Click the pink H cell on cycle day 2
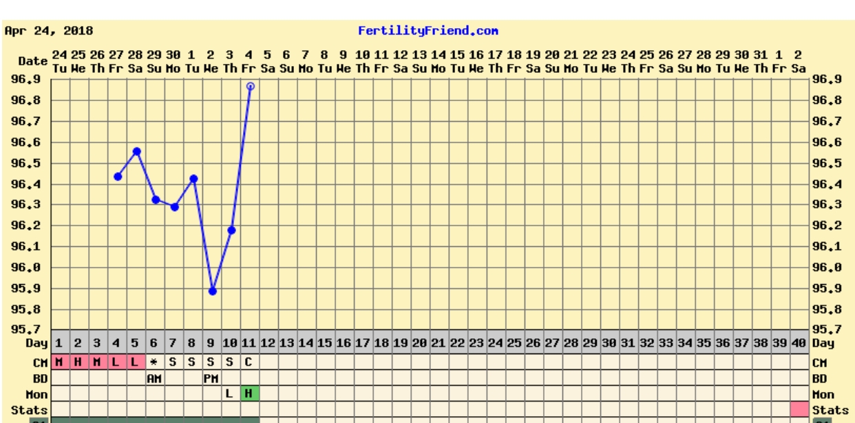The height and width of the screenshot is (423, 855). [x=78, y=362]
